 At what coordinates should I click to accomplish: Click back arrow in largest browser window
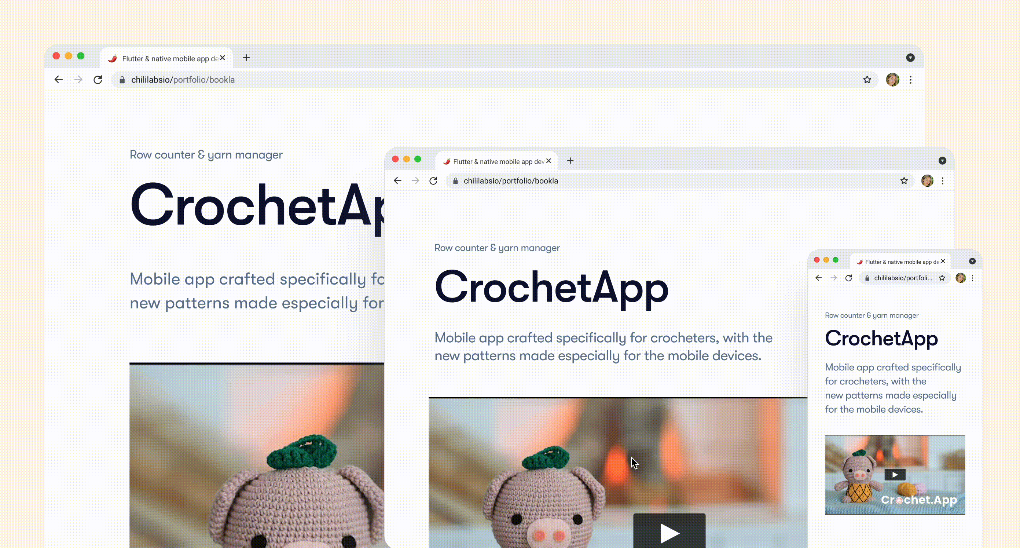click(x=59, y=80)
